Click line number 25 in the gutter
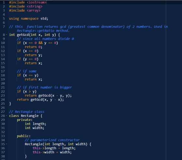The image size is (182, 160). pos(3,104)
